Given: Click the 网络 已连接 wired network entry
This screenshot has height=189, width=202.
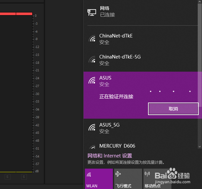Looking at the screenshot, I should point(140,12).
